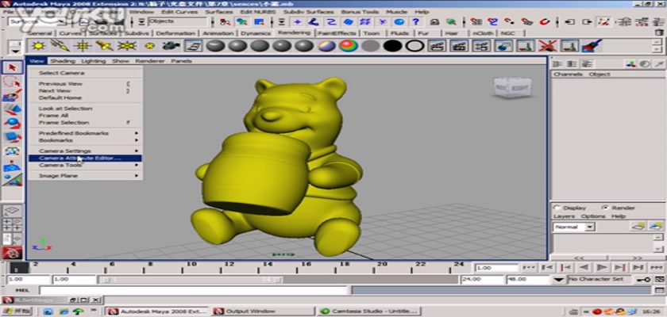The height and width of the screenshot is (317, 667).
Task: Open Layers menu in Layer Editor
Action: point(564,216)
